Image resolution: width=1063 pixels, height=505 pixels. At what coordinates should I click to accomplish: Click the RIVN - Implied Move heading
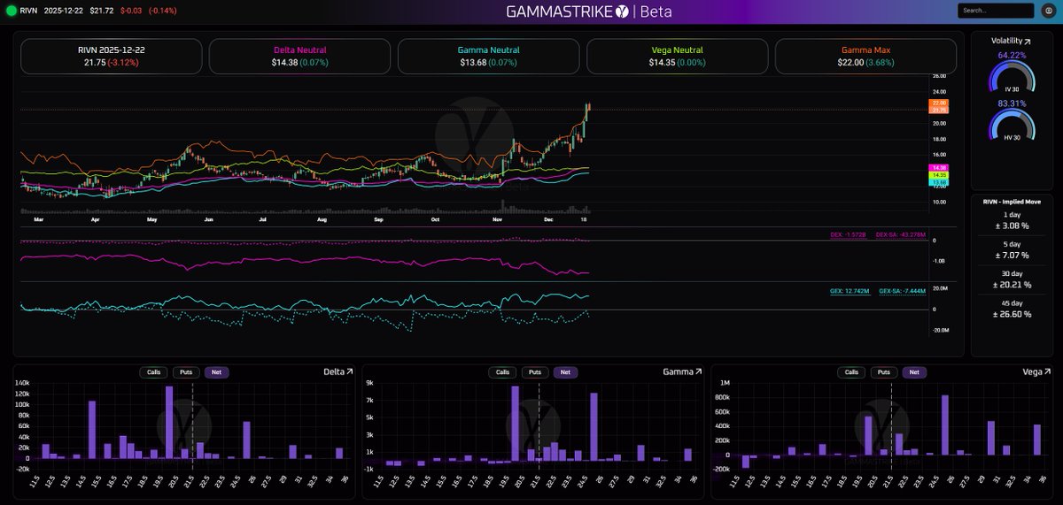(x=1012, y=201)
